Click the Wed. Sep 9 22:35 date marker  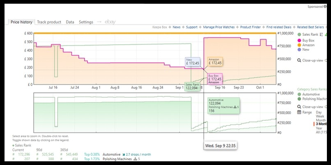[x=220, y=146]
